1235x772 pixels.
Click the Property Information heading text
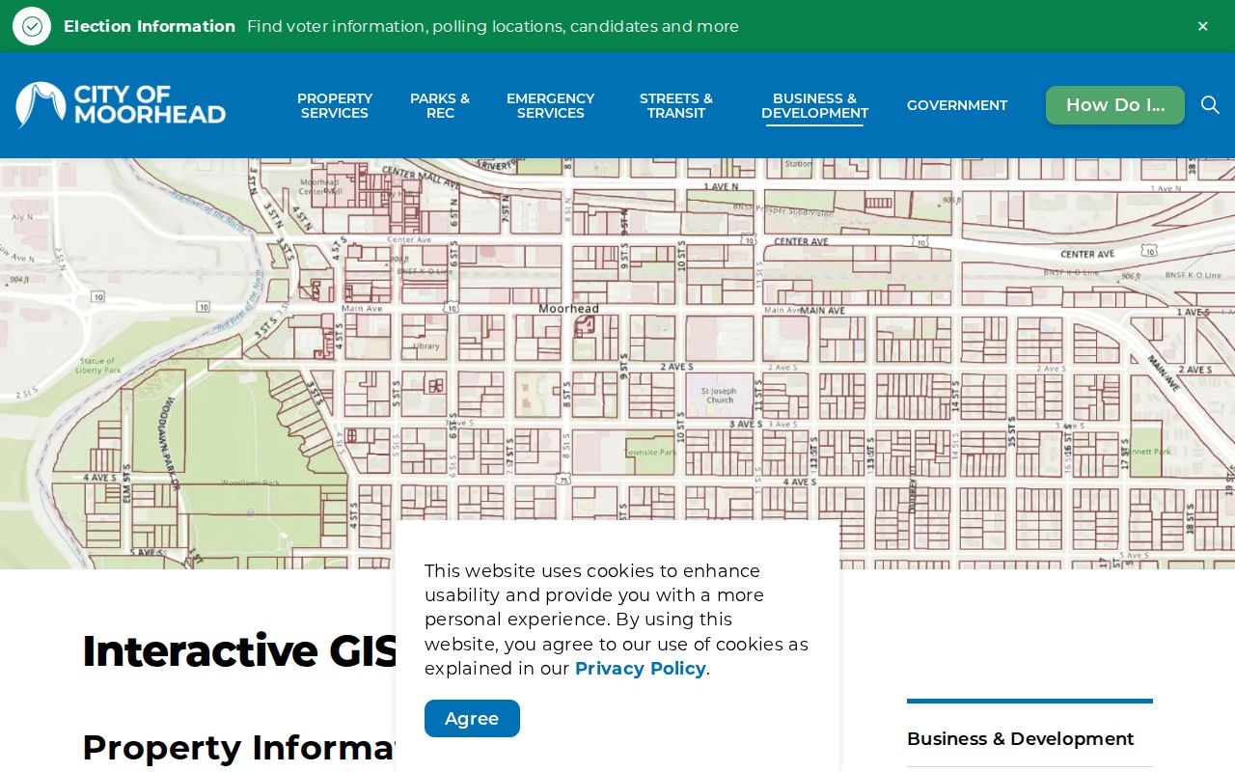pos(239,748)
